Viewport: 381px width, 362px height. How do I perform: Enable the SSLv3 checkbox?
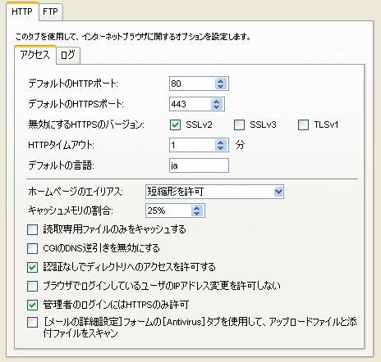pyautogui.click(x=239, y=124)
